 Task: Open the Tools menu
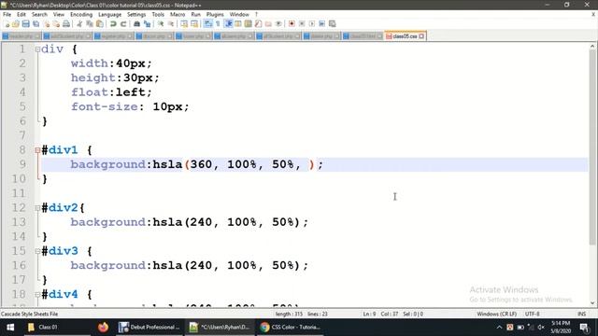[158, 15]
